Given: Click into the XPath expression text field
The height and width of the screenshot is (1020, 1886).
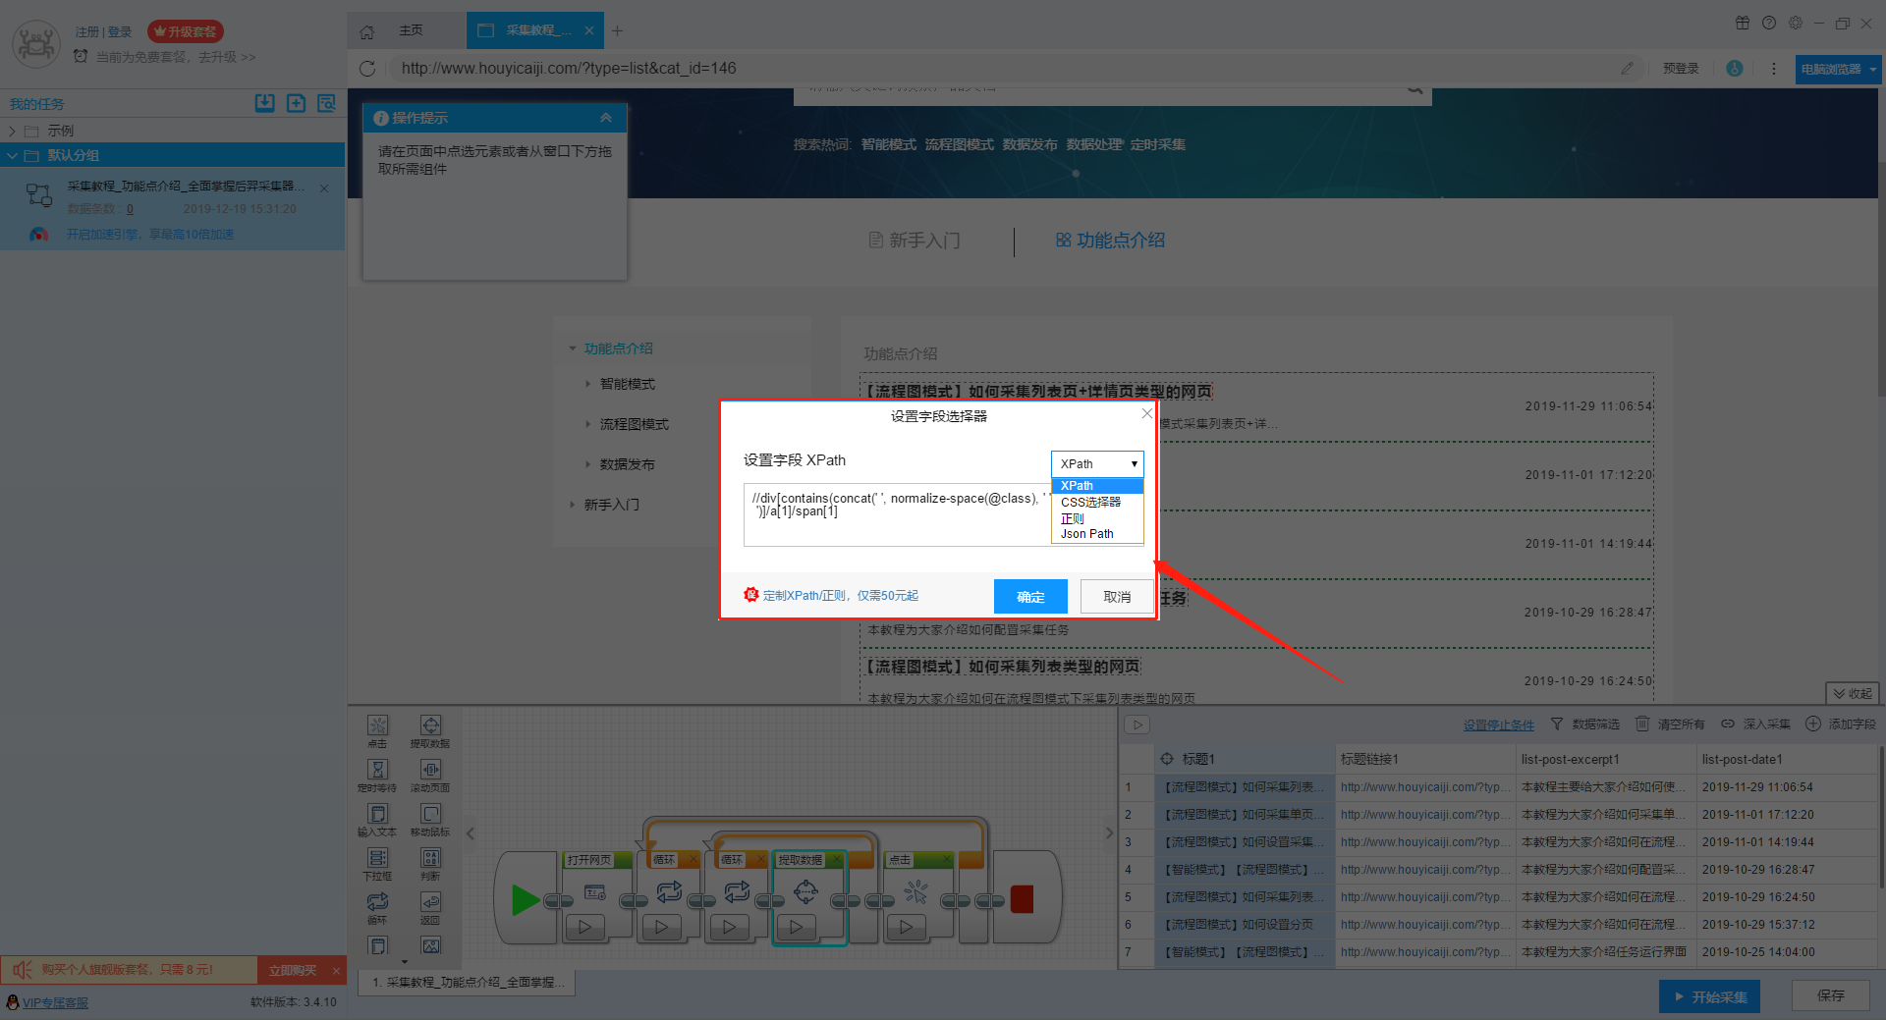Looking at the screenshot, I should tap(896, 514).
